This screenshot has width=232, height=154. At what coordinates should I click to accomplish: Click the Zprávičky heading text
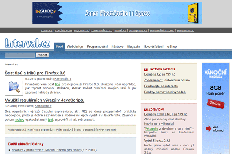(156, 109)
